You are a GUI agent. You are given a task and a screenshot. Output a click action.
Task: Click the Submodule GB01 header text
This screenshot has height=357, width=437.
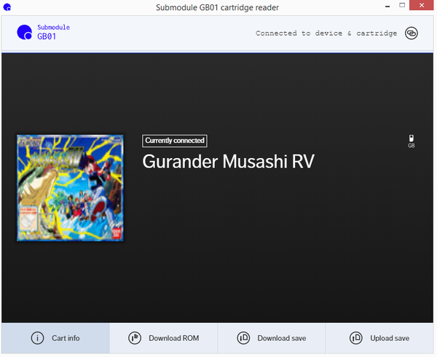click(x=53, y=32)
